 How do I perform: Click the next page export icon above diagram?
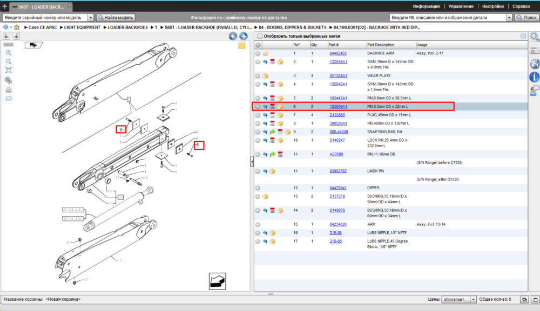tap(16, 36)
